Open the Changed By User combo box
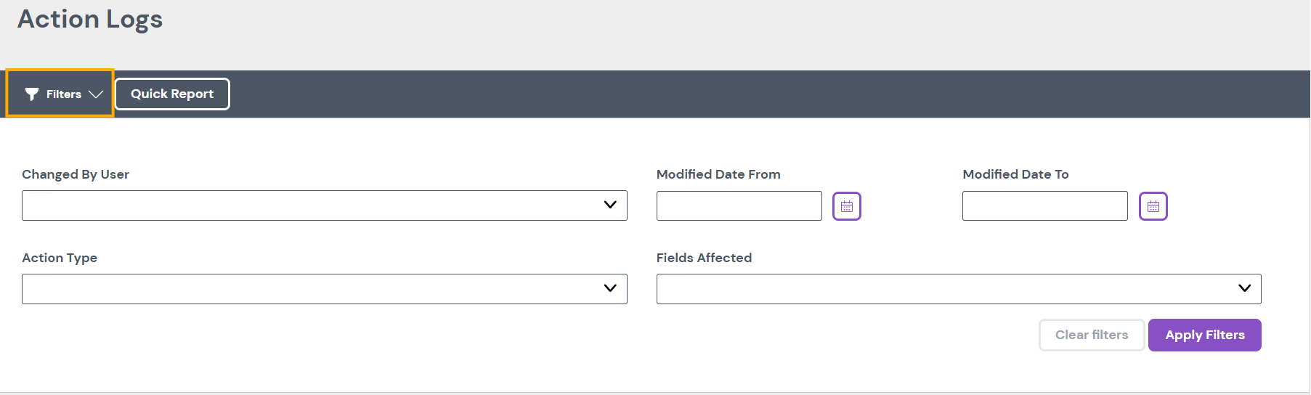Viewport: 1311px width, 395px height. point(312,205)
